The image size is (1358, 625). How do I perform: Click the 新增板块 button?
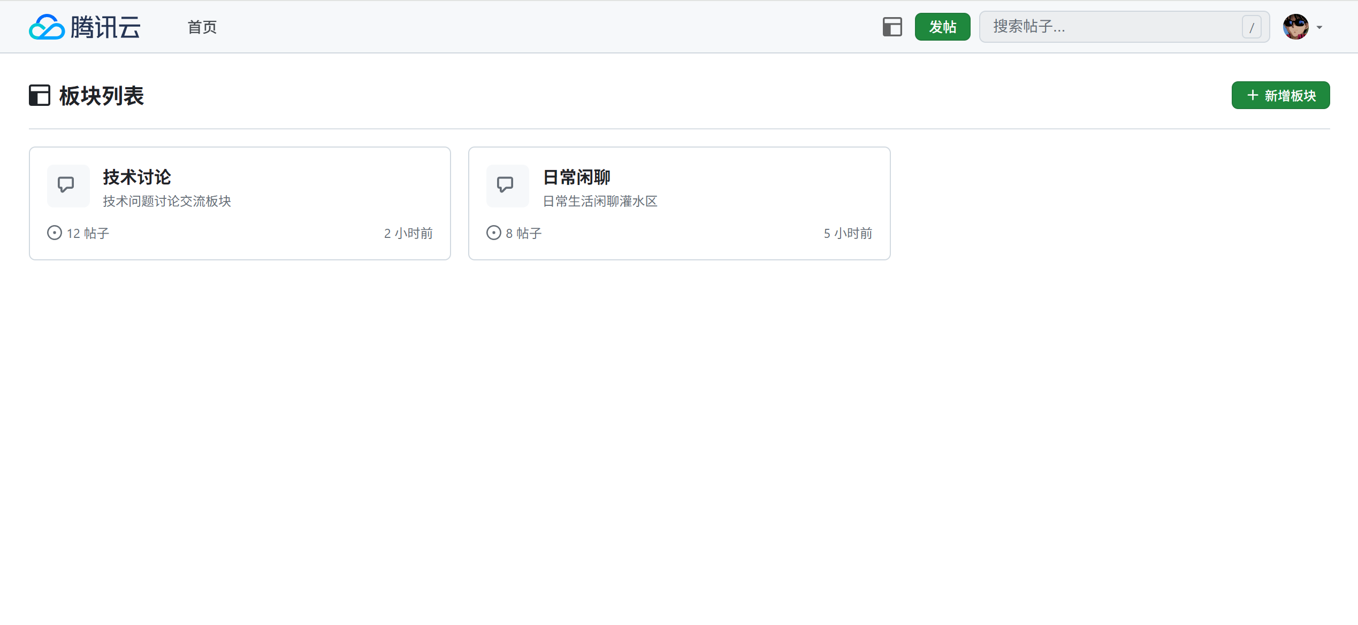pyautogui.click(x=1280, y=96)
